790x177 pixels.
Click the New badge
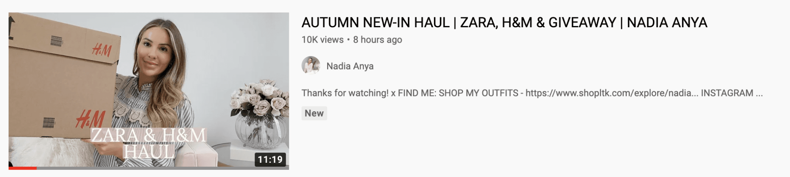coord(314,113)
